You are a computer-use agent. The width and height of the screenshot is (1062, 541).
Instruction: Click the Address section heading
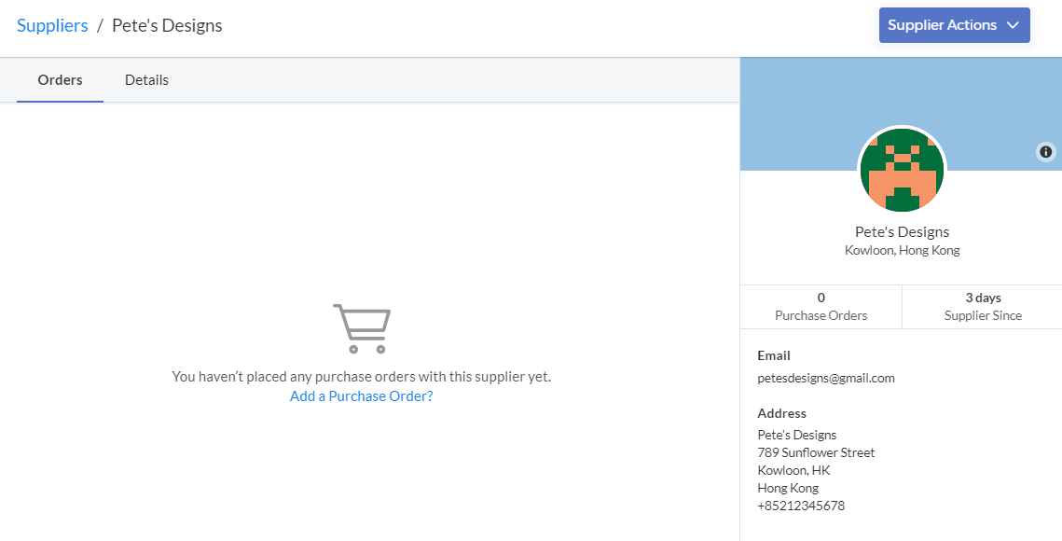pos(781,413)
